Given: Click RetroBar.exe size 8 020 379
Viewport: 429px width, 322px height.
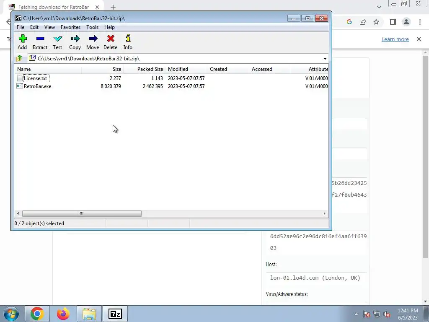Looking at the screenshot, I should point(111,86).
